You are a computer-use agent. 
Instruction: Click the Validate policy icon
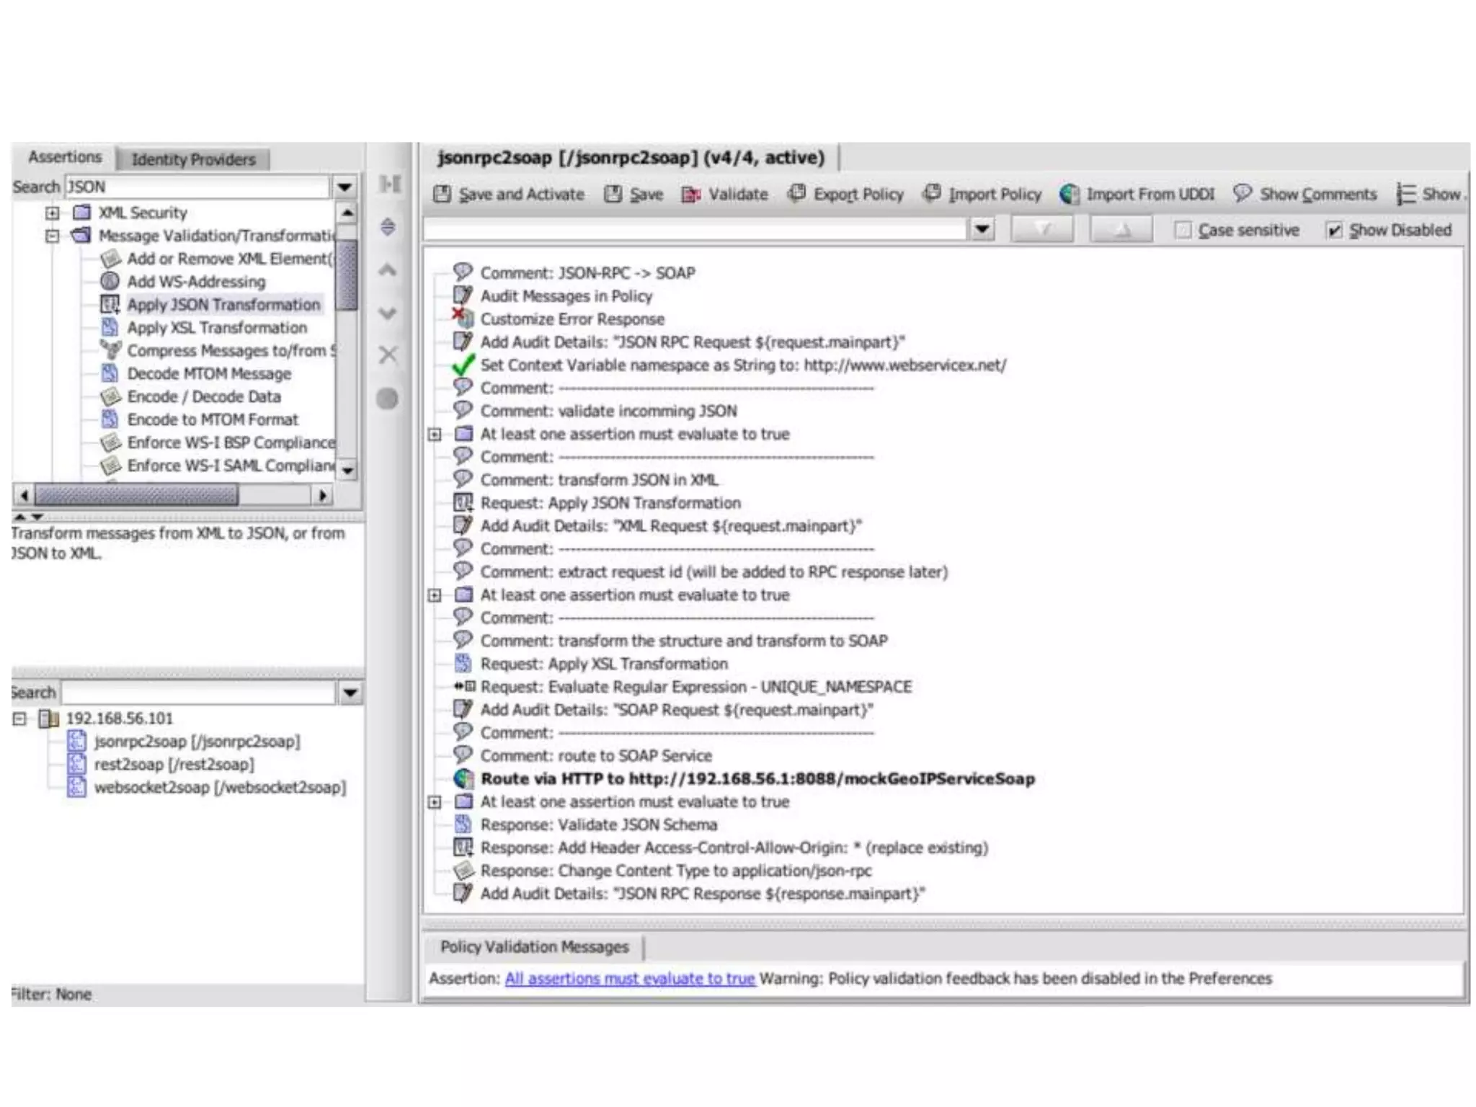pos(691,195)
